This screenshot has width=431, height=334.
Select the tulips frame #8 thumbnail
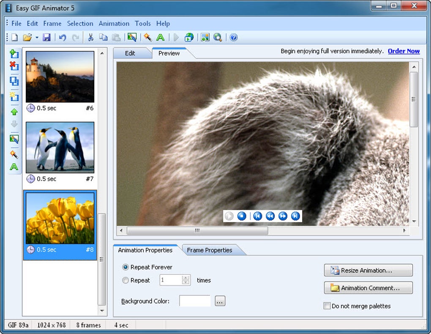point(60,218)
